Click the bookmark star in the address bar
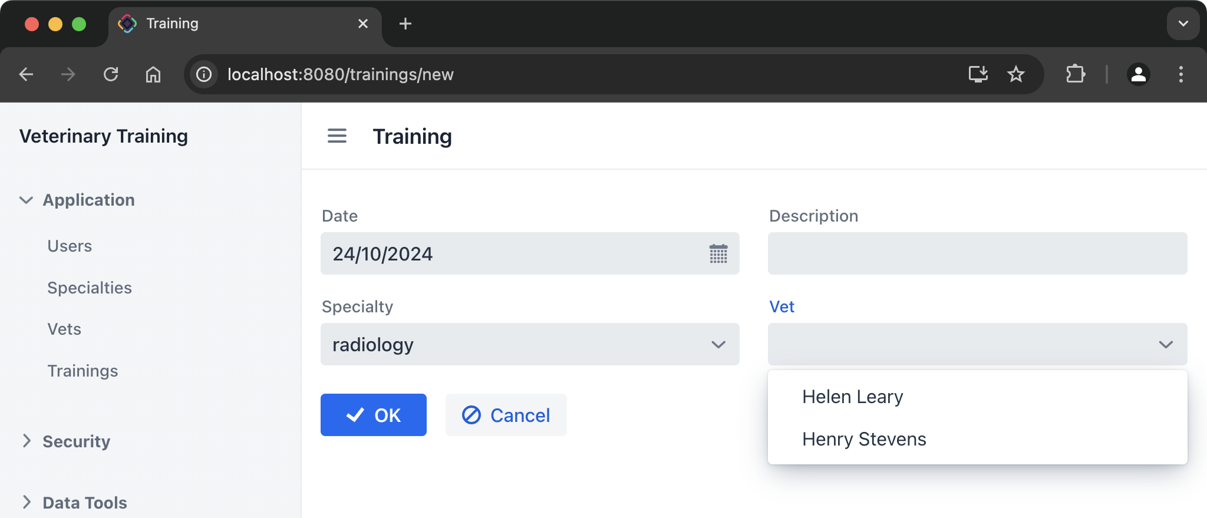The width and height of the screenshot is (1207, 518). pyautogui.click(x=1015, y=74)
